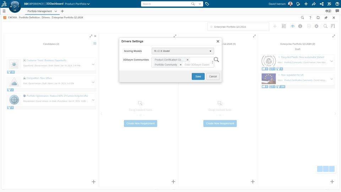The width and height of the screenshot is (341, 192).
Task: Add item at bottom of Q3-2024 column
Action: click(x=332, y=182)
